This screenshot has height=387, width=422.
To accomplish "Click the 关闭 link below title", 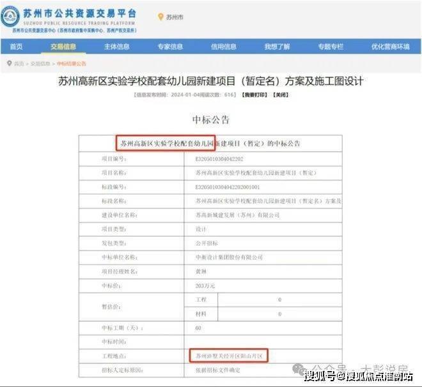I will pyautogui.click(x=281, y=95).
